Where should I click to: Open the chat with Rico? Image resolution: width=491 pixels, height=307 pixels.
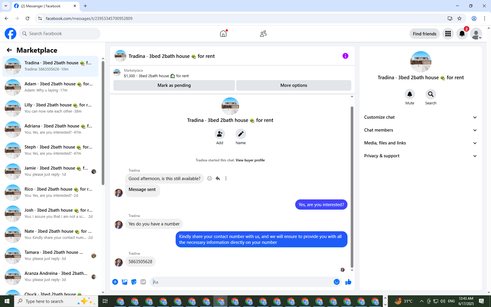tap(50, 192)
